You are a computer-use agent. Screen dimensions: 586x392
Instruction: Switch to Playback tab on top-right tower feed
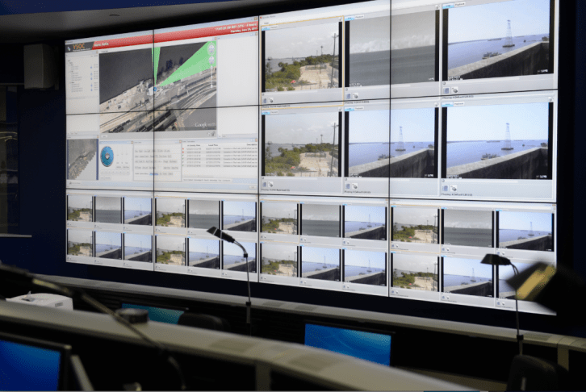(460, 4)
